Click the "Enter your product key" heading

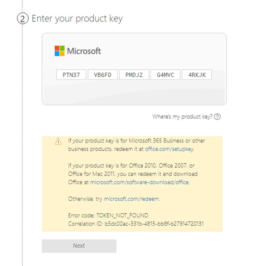(x=77, y=19)
